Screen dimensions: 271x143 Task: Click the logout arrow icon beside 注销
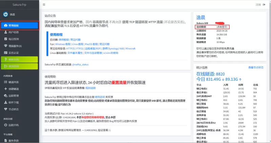264,5
